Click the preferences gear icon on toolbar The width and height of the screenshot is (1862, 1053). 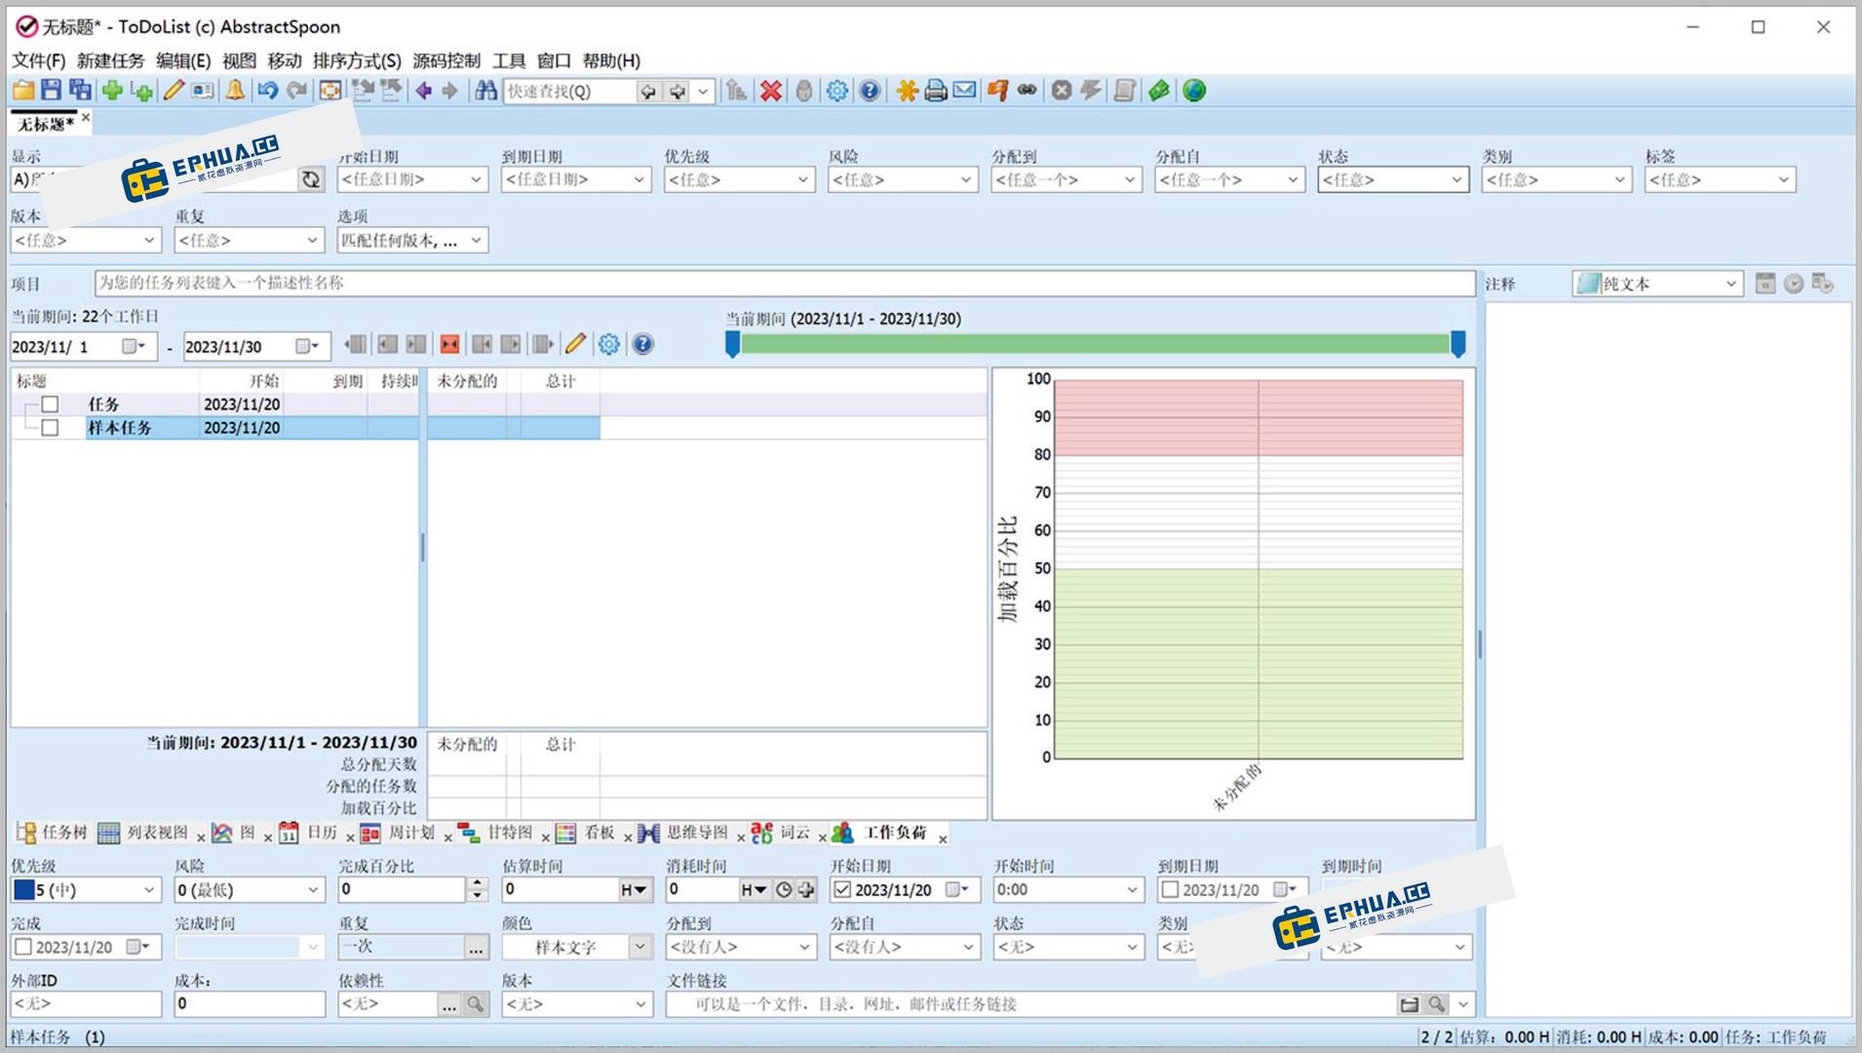pos(836,91)
